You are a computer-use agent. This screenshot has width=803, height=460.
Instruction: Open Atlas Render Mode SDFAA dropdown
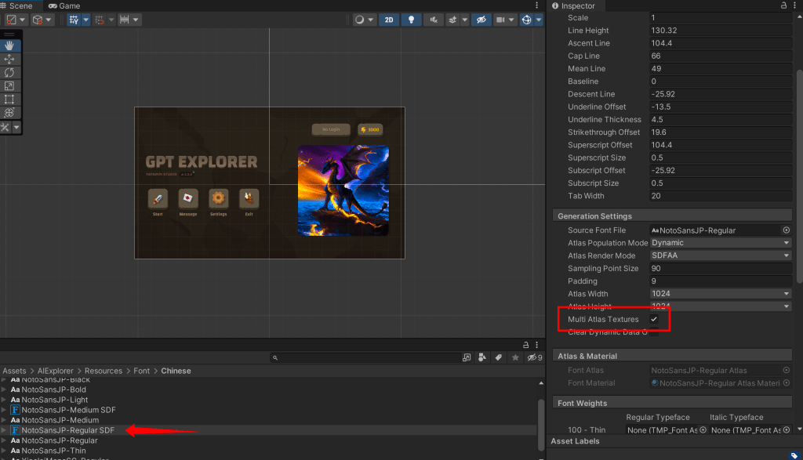(x=721, y=255)
